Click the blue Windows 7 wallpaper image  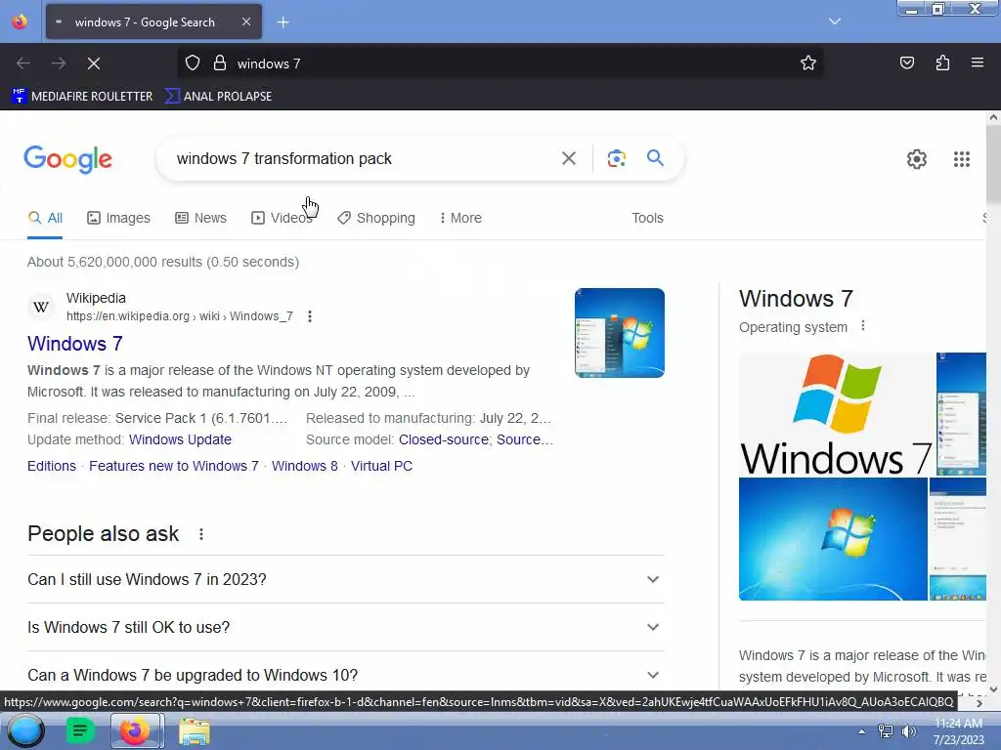[833, 539]
